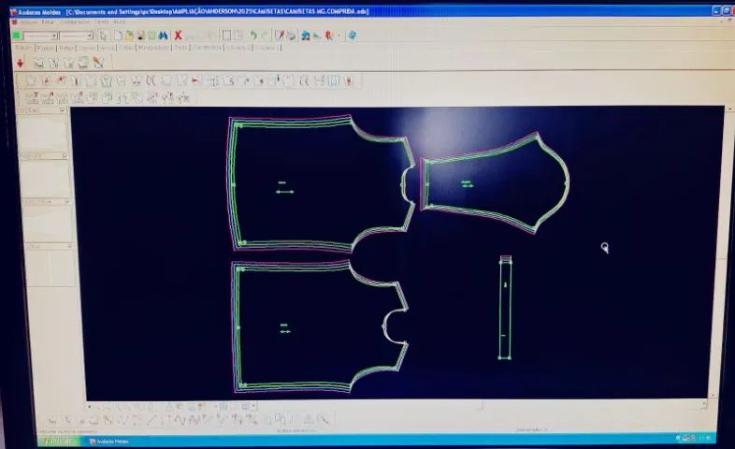Image resolution: width=735 pixels, height=449 pixels.
Task: Click the yellow open folder icon
Action: point(129,36)
